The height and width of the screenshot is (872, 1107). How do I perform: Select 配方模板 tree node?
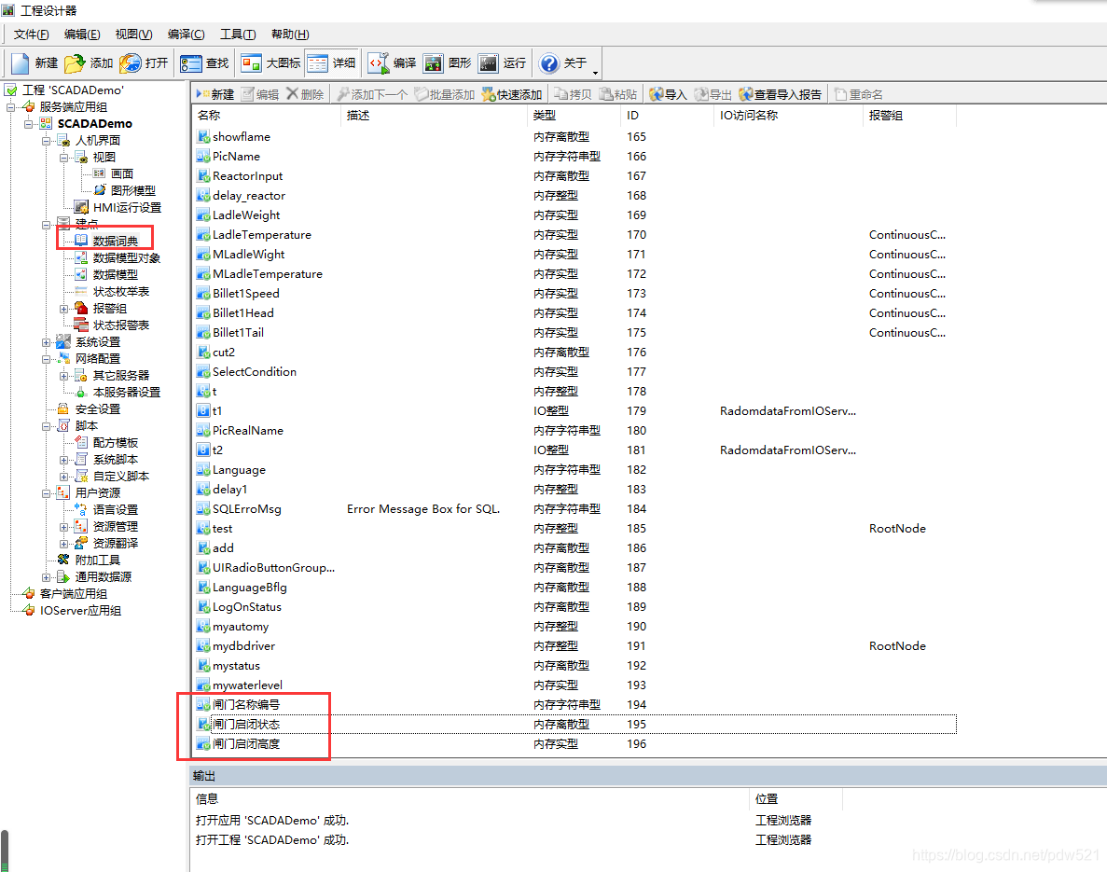click(x=115, y=443)
